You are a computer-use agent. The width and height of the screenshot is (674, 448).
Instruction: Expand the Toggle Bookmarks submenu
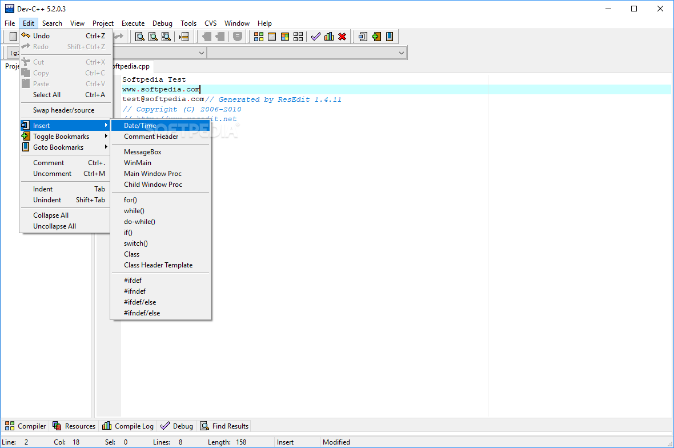(65, 137)
